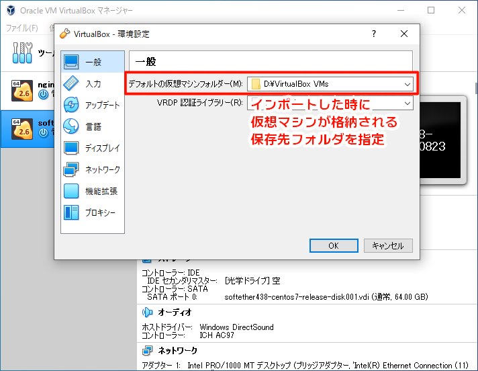
Task: Open the プロキシー (Proxy) settings category
Action: coord(93,212)
